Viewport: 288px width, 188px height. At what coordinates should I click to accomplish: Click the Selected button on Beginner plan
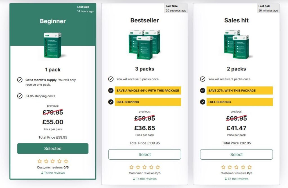click(53, 148)
